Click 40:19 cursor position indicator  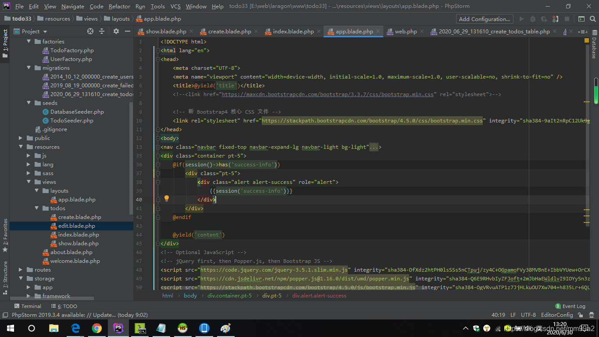[498, 315]
